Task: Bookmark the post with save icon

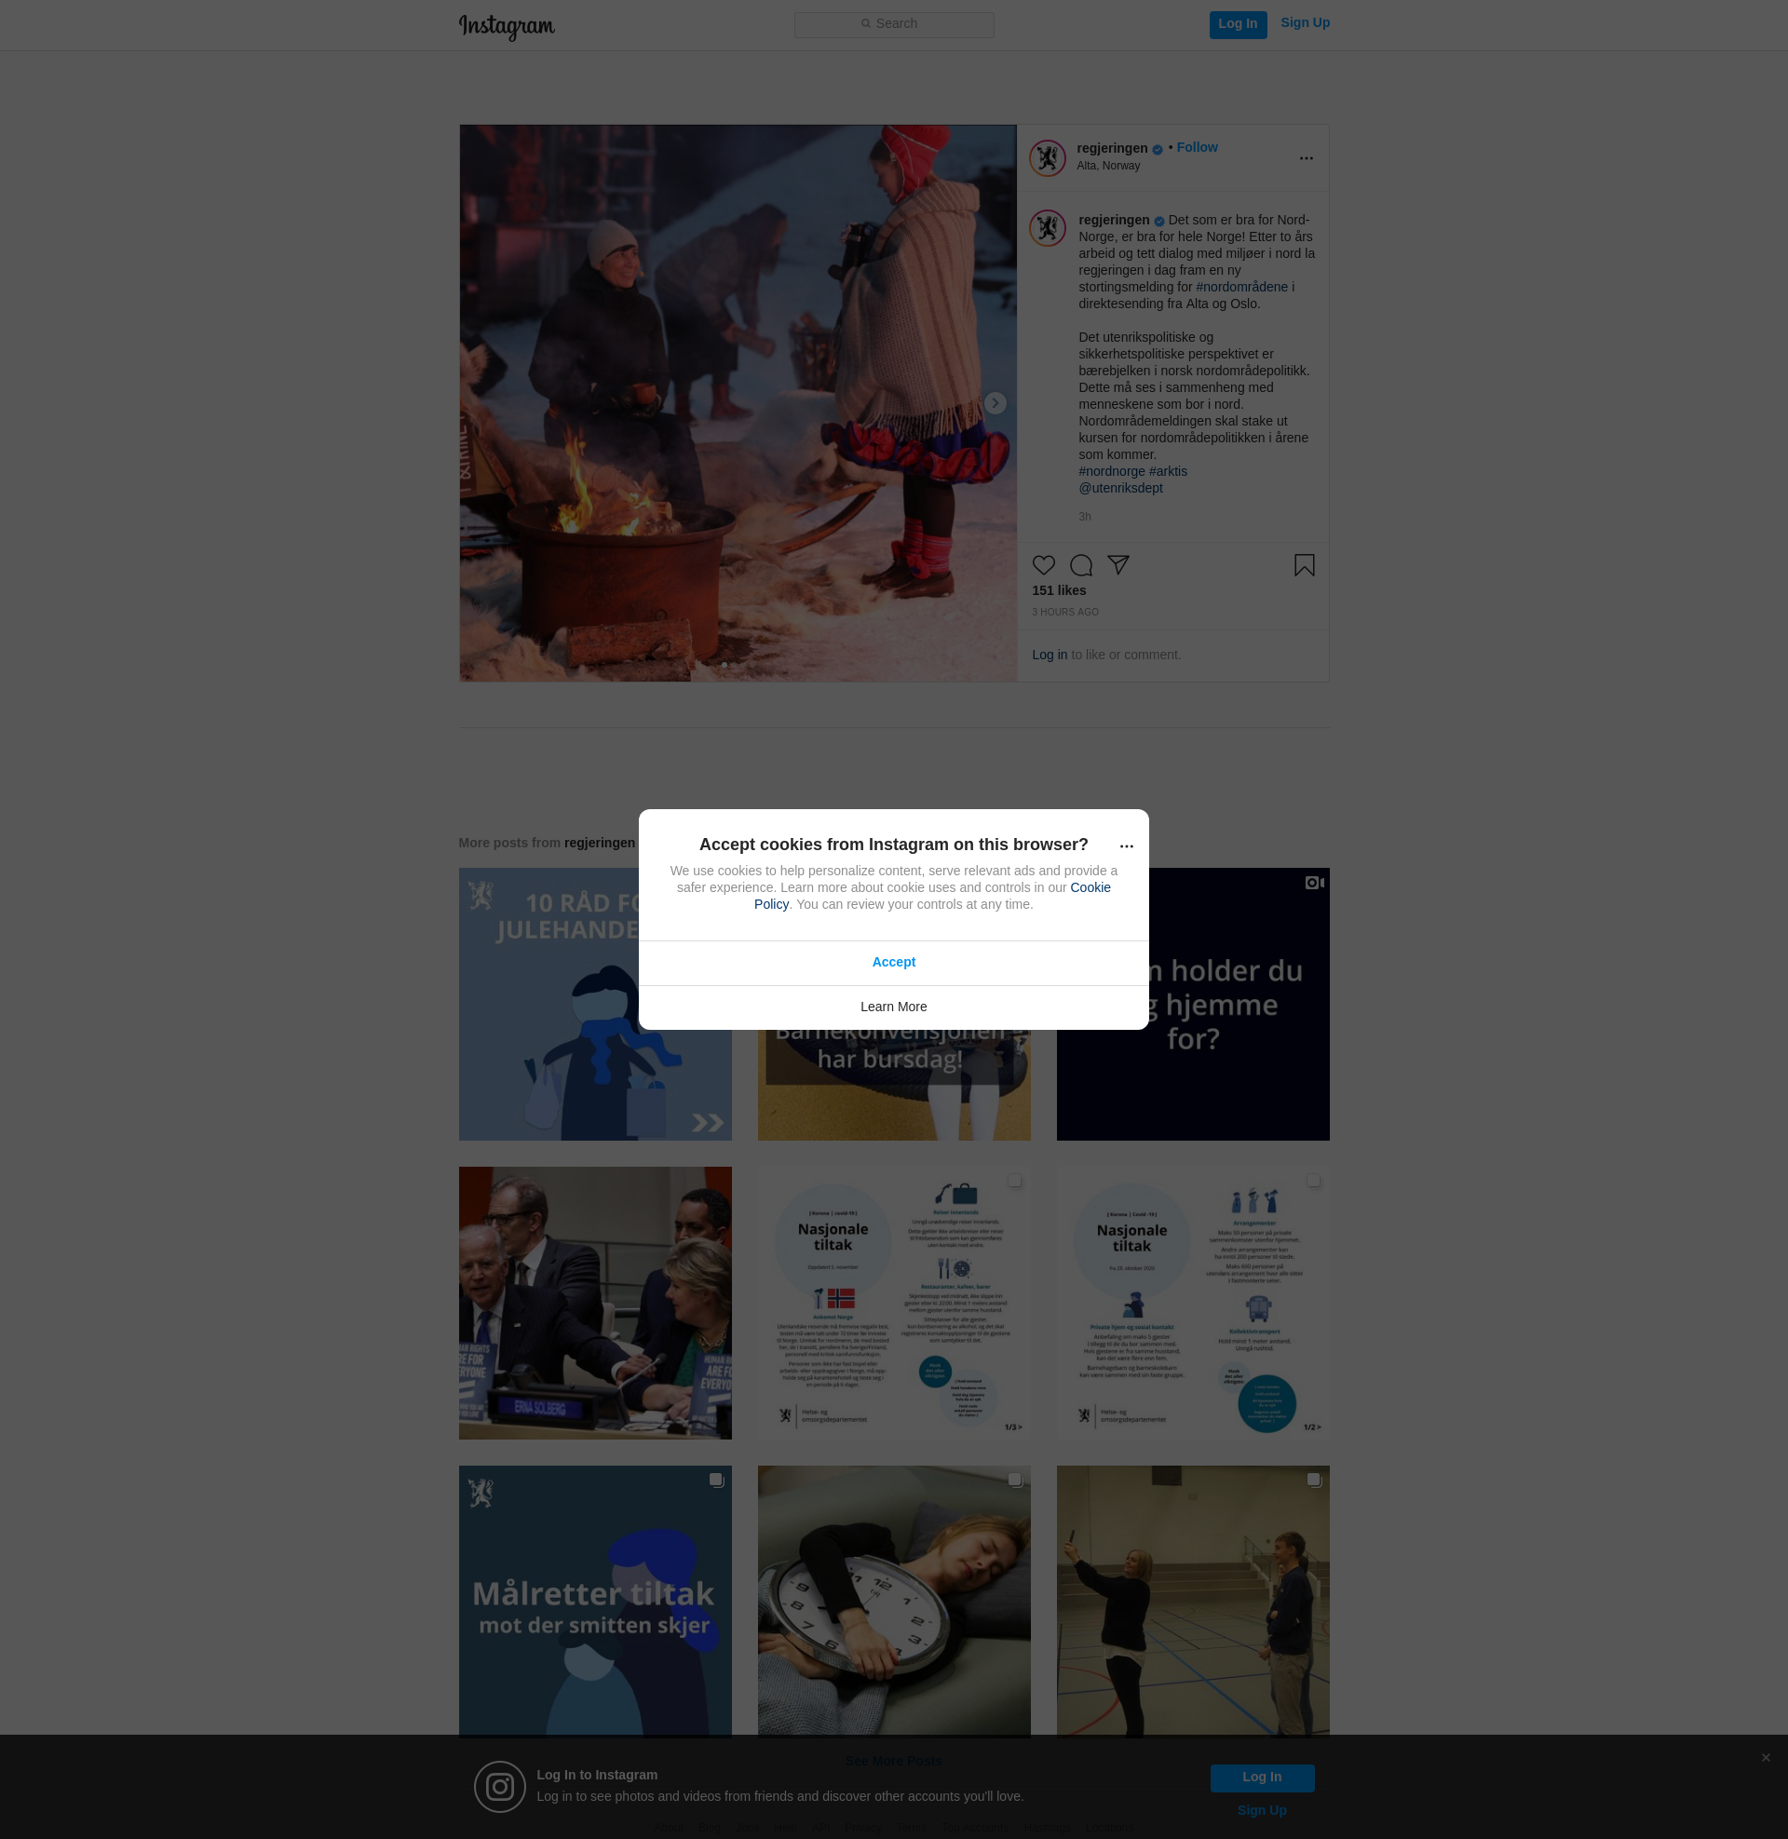Action: point(1304,565)
